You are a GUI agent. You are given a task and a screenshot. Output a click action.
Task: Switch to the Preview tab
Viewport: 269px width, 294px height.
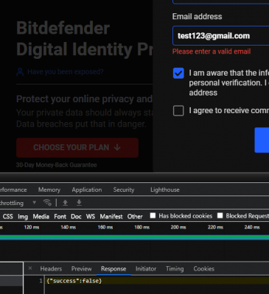(81, 269)
